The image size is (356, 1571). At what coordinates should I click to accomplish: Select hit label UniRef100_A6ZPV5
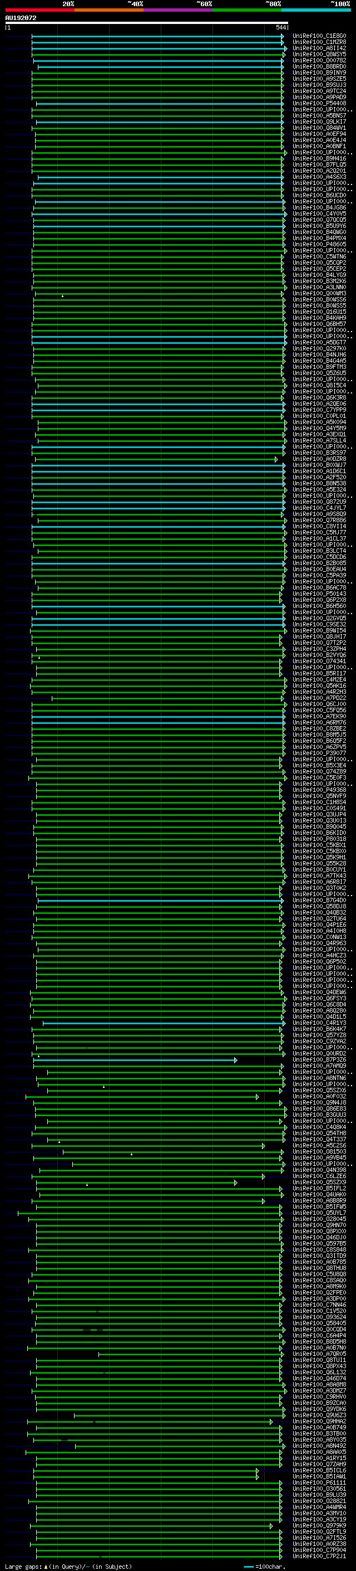(319, 746)
